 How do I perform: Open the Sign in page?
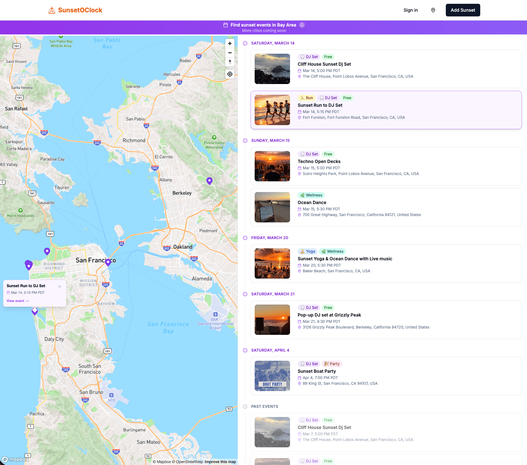pyautogui.click(x=410, y=10)
